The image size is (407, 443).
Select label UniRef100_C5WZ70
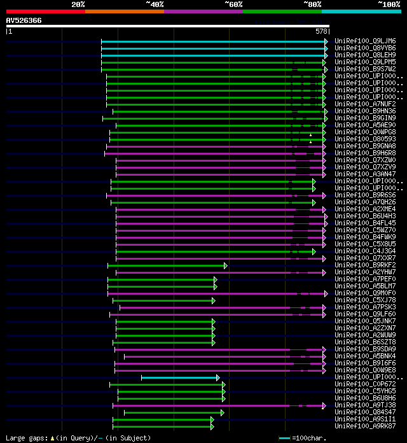click(x=365, y=230)
